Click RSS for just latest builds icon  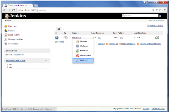(138, 44)
